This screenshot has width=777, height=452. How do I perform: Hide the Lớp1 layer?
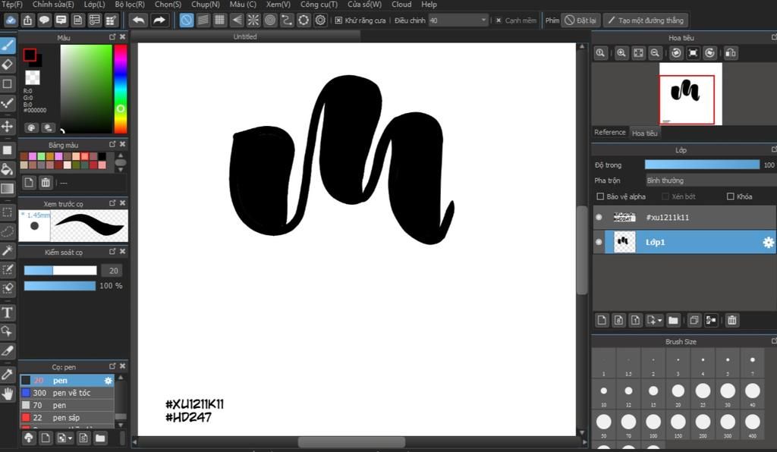pos(599,242)
